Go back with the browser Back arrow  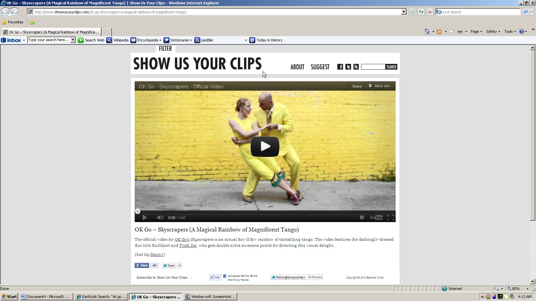coord(5,12)
